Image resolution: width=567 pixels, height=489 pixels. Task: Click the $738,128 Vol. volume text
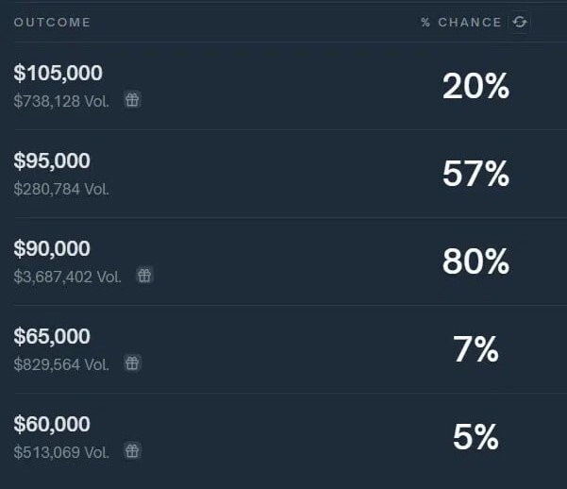click(x=61, y=101)
